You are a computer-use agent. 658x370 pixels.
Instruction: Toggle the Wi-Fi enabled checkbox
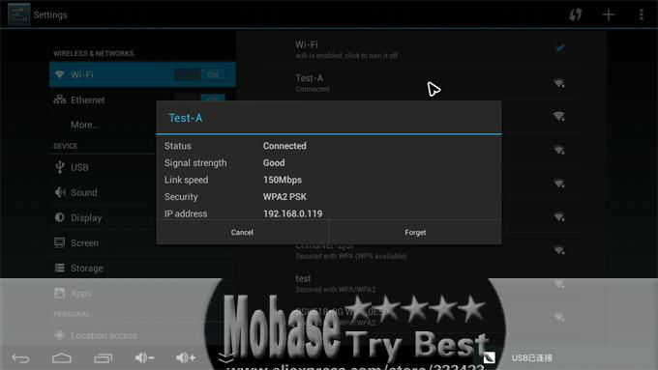559,48
